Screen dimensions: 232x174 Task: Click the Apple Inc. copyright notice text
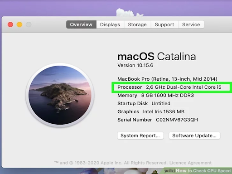(x=111, y=163)
